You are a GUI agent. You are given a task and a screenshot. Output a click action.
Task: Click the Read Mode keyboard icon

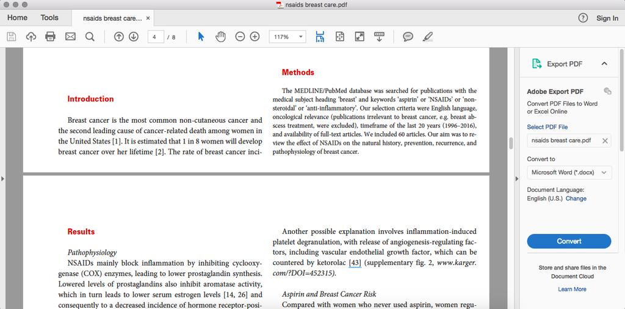click(x=379, y=37)
